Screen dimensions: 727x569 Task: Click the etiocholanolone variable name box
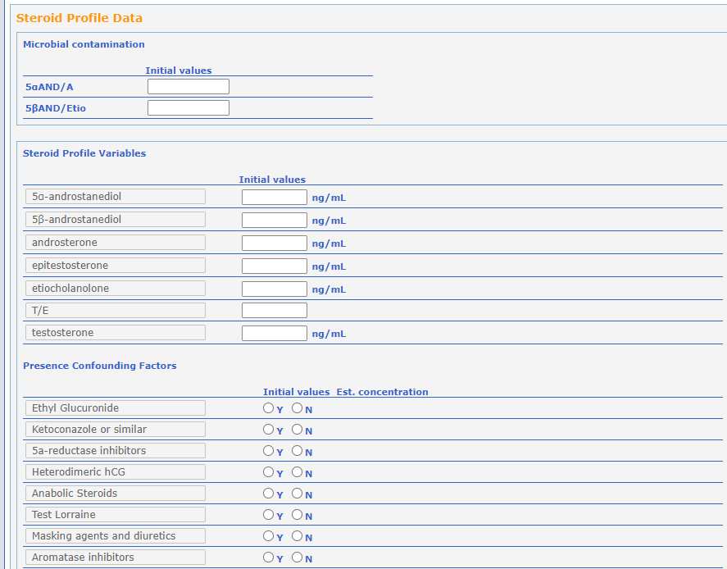tap(116, 288)
